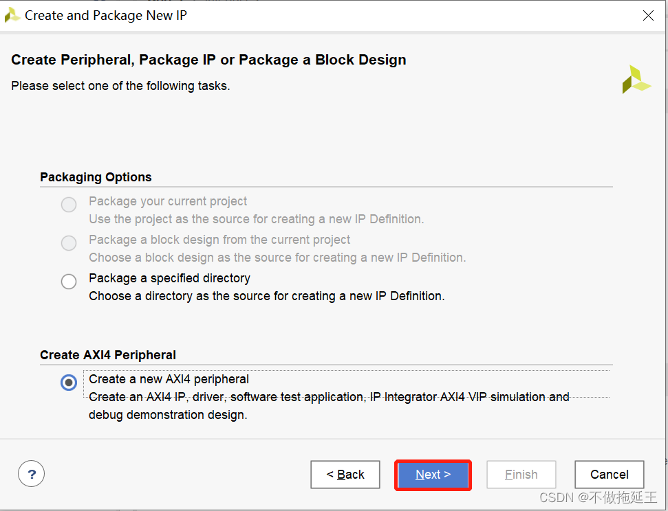The height and width of the screenshot is (511, 668).
Task: Click the Create AXI4 Peripheral section header
Action: coord(108,355)
